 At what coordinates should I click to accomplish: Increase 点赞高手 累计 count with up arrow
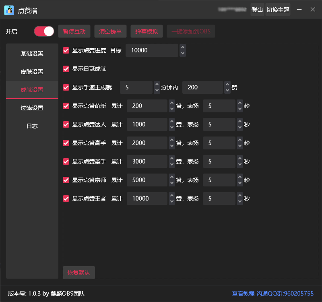[172, 141]
